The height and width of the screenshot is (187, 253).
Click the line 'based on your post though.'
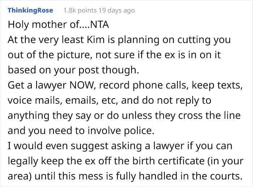tap(73, 70)
